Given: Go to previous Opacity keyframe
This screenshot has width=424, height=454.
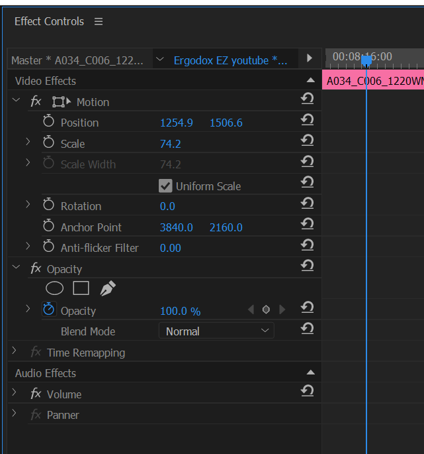Looking at the screenshot, I should [x=251, y=310].
